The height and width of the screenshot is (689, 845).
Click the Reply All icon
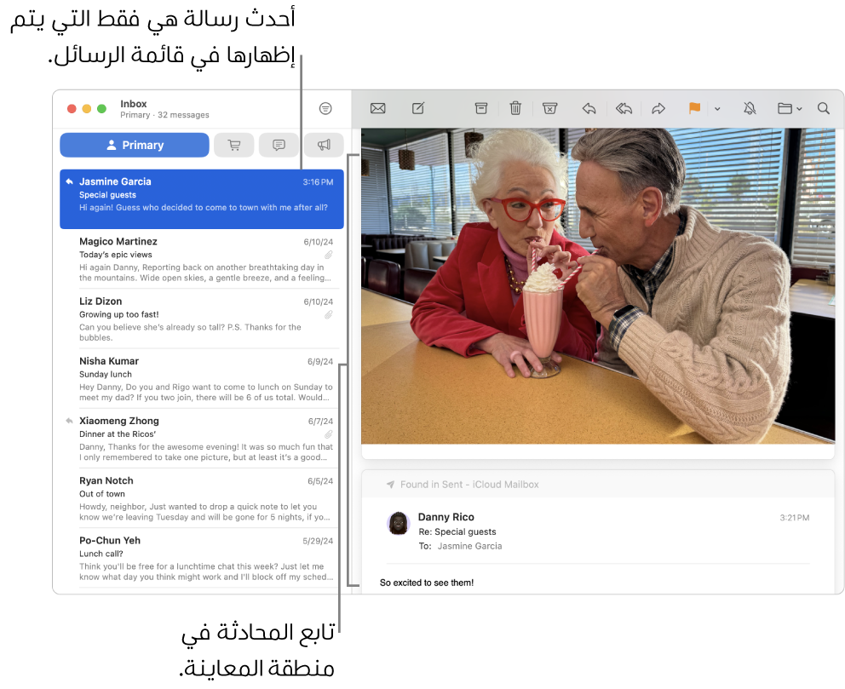[x=624, y=108]
